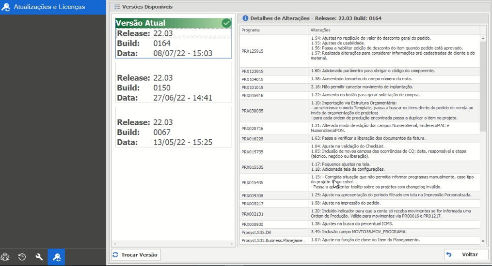
Task: Click the changelog scrollbar up arrow
Action: tap(483, 38)
